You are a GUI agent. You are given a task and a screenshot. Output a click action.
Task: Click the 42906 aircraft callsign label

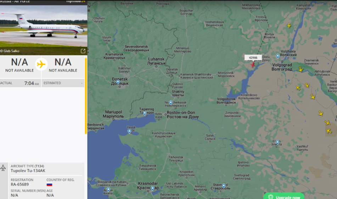coord(253,58)
